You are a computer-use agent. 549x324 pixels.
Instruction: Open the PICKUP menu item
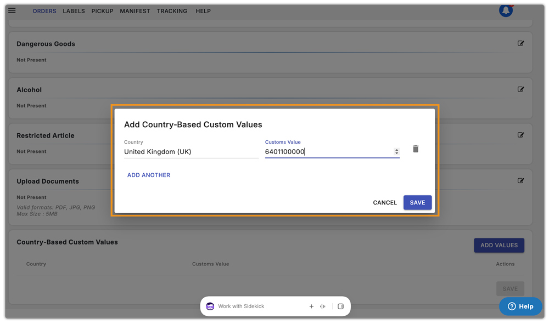pyautogui.click(x=102, y=11)
